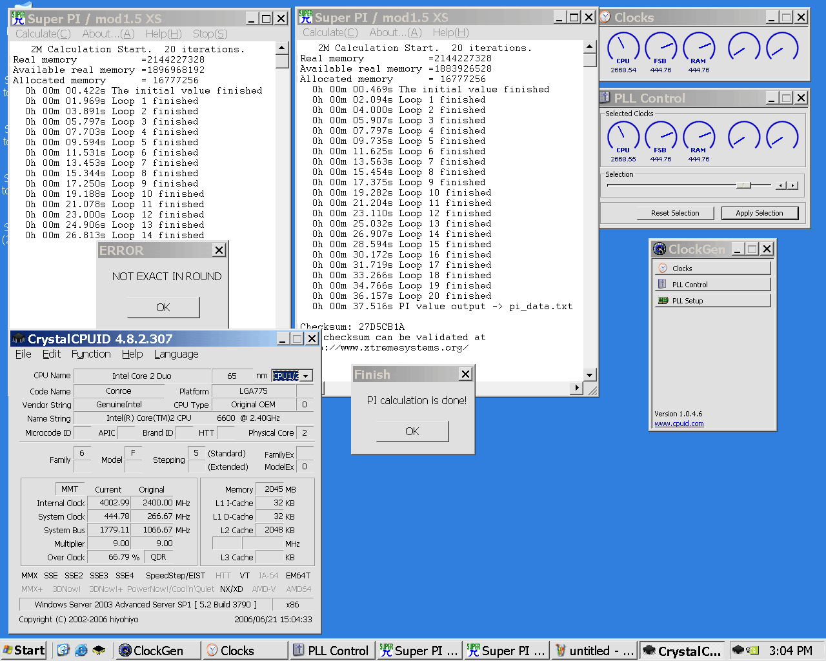The image size is (826, 661).
Task: Select the CPU gauge under Selected Clocks
Action: click(x=623, y=137)
